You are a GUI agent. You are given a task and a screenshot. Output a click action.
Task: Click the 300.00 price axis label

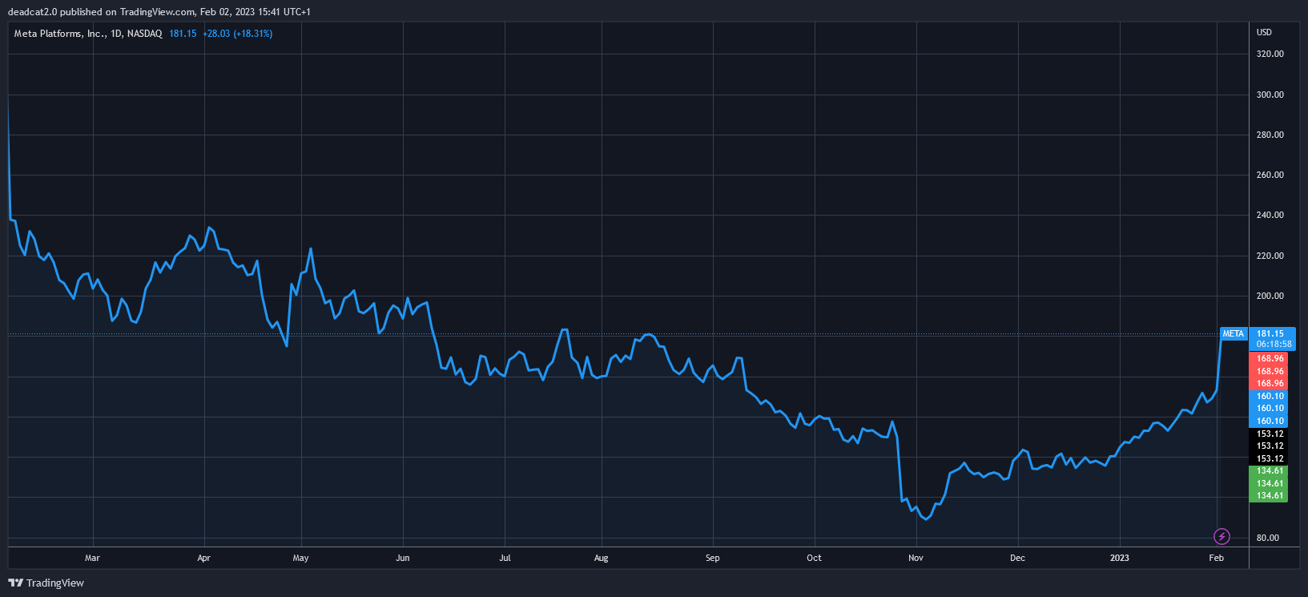click(x=1270, y=95)
